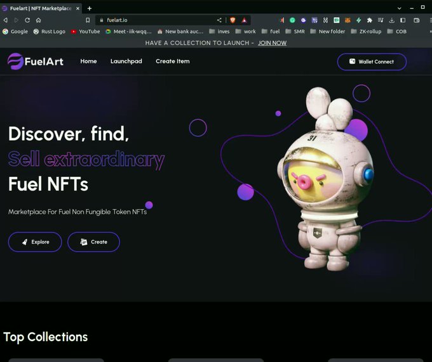Expand the work bookmark folder
The width and height of the screenshot is (432, 362).
[x=245, y=31]
